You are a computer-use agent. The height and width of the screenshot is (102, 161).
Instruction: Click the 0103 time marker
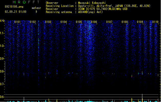[48, 22]
